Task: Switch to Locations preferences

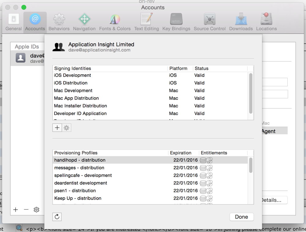Action: [266, 22]
